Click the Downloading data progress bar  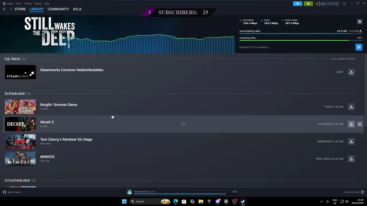300,34
